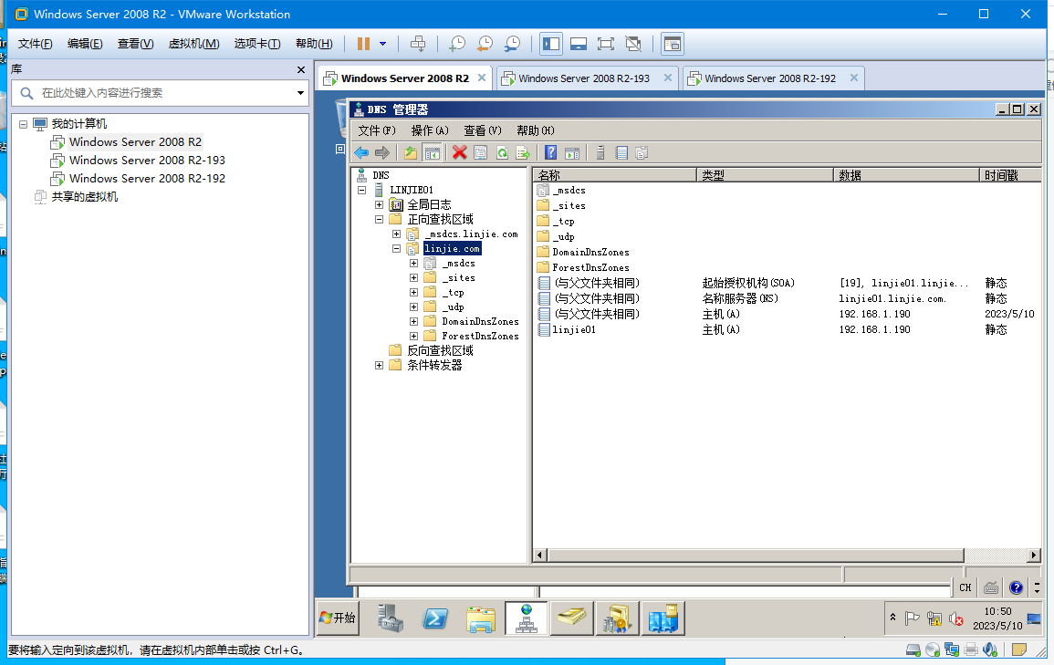Close the Windows Server 2008 R2 tab

point(482,78)
